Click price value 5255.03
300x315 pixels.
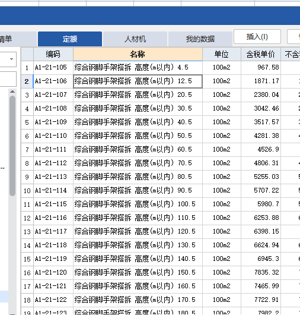tap(267, 177)
